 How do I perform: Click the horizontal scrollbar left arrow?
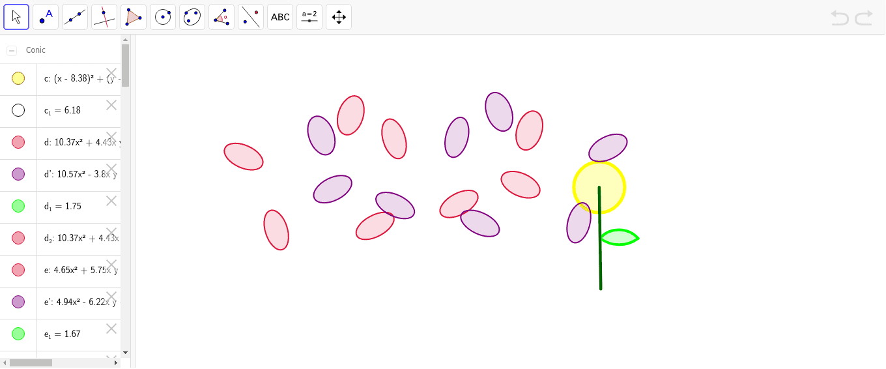[x=5, y=362]
